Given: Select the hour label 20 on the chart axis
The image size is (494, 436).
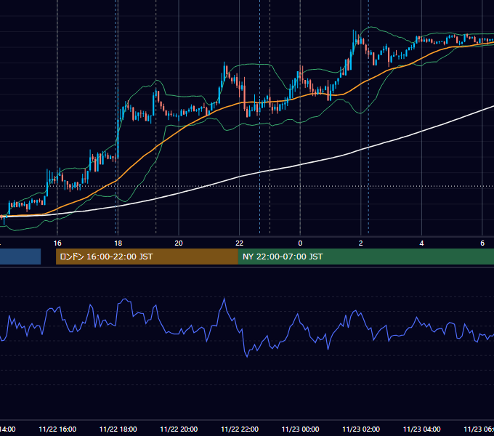Looking at the screenshot, I should (x=179, y=243).
